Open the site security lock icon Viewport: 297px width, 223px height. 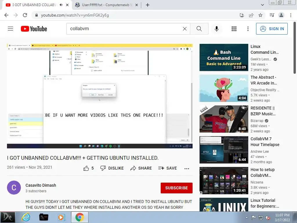click(x=37, y=15)
